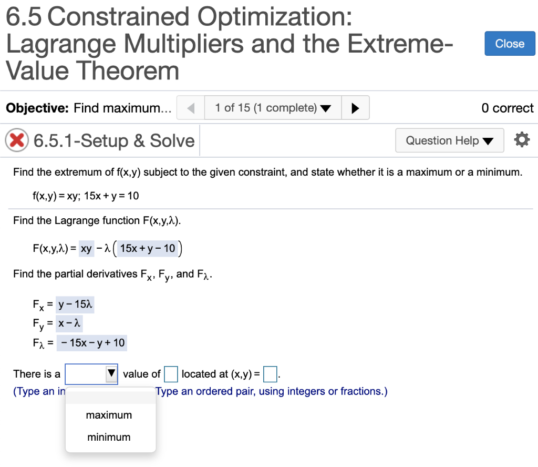
Task: Click the (x,y) ordered pair input box
Action: pos(270,374)
